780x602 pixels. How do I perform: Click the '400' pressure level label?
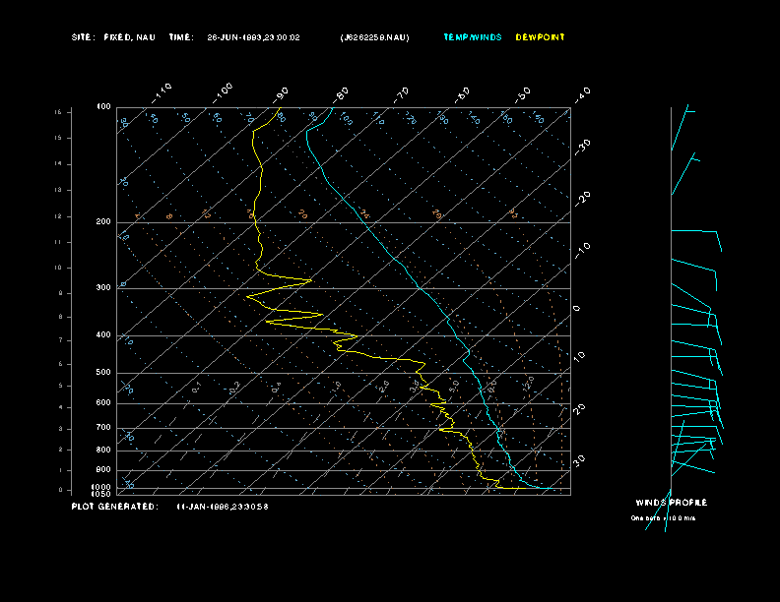[x=103, y=335]
